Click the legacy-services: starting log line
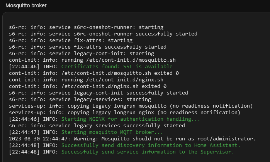270x162 pixels. (x=80, y=100)
